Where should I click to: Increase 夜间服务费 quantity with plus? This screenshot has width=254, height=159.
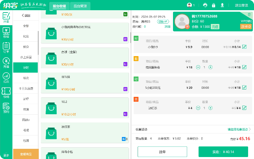(x=210, y=67)
